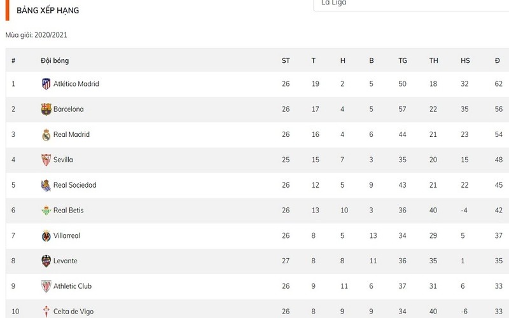Image resolution: width=509 pixels, height=318 pixels.
Task: Click the Celta de Vigo crest
Action: coord(46,312)
